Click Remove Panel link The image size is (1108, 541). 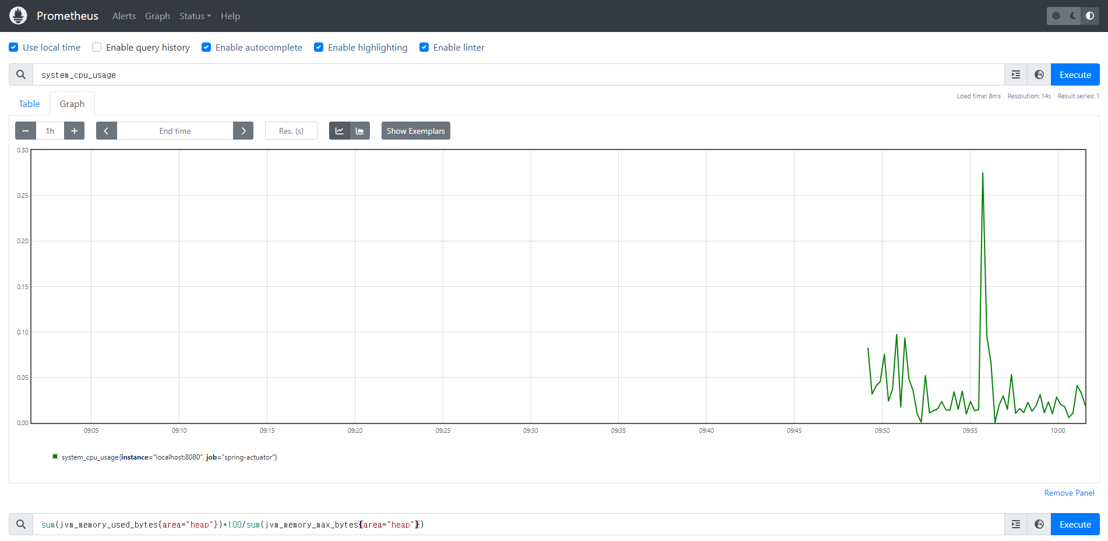pyautogui.click(x=1069, y=493)
